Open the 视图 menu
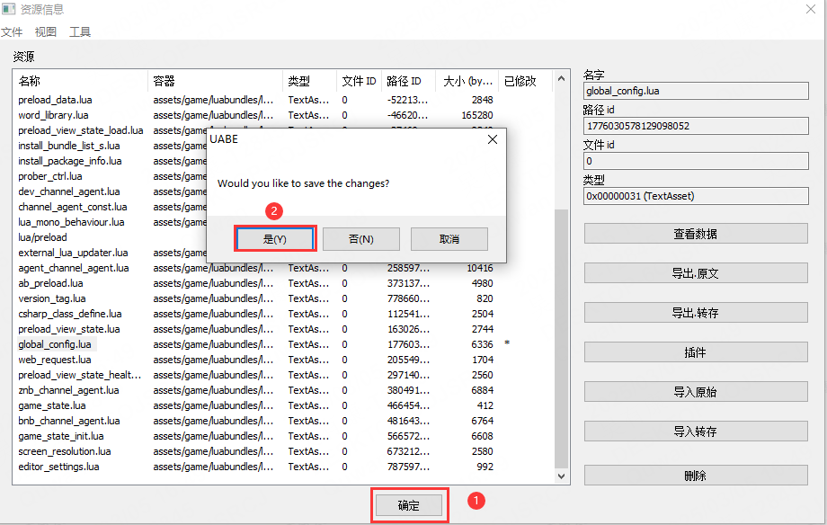This screenshot has height=525, width=827. (45, 31)
